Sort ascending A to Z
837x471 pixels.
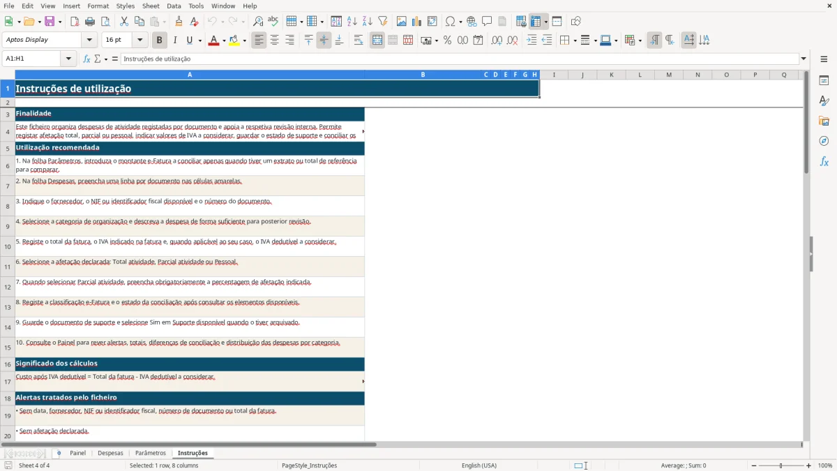click(x=352, y=22)
